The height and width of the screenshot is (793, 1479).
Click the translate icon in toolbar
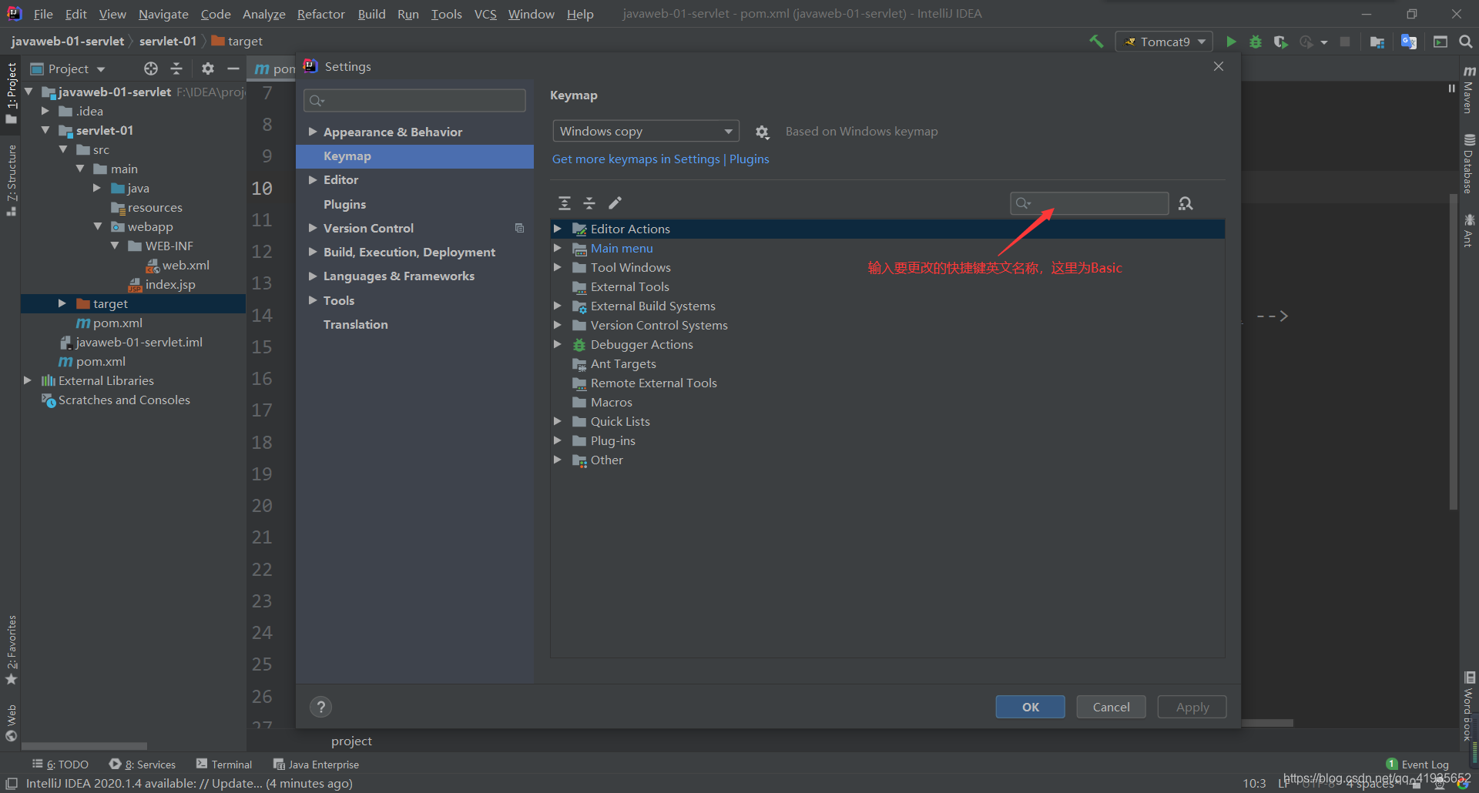pos(1409,42)
